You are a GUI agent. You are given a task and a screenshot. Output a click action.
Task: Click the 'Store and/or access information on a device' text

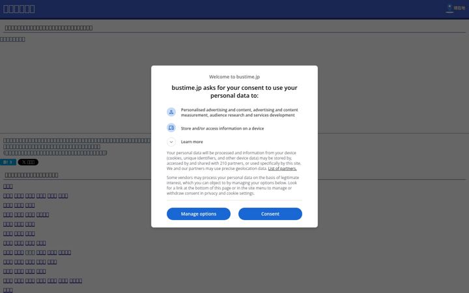(222, 128)
